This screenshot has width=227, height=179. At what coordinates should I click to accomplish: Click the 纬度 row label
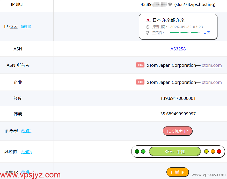click(18, 114)
